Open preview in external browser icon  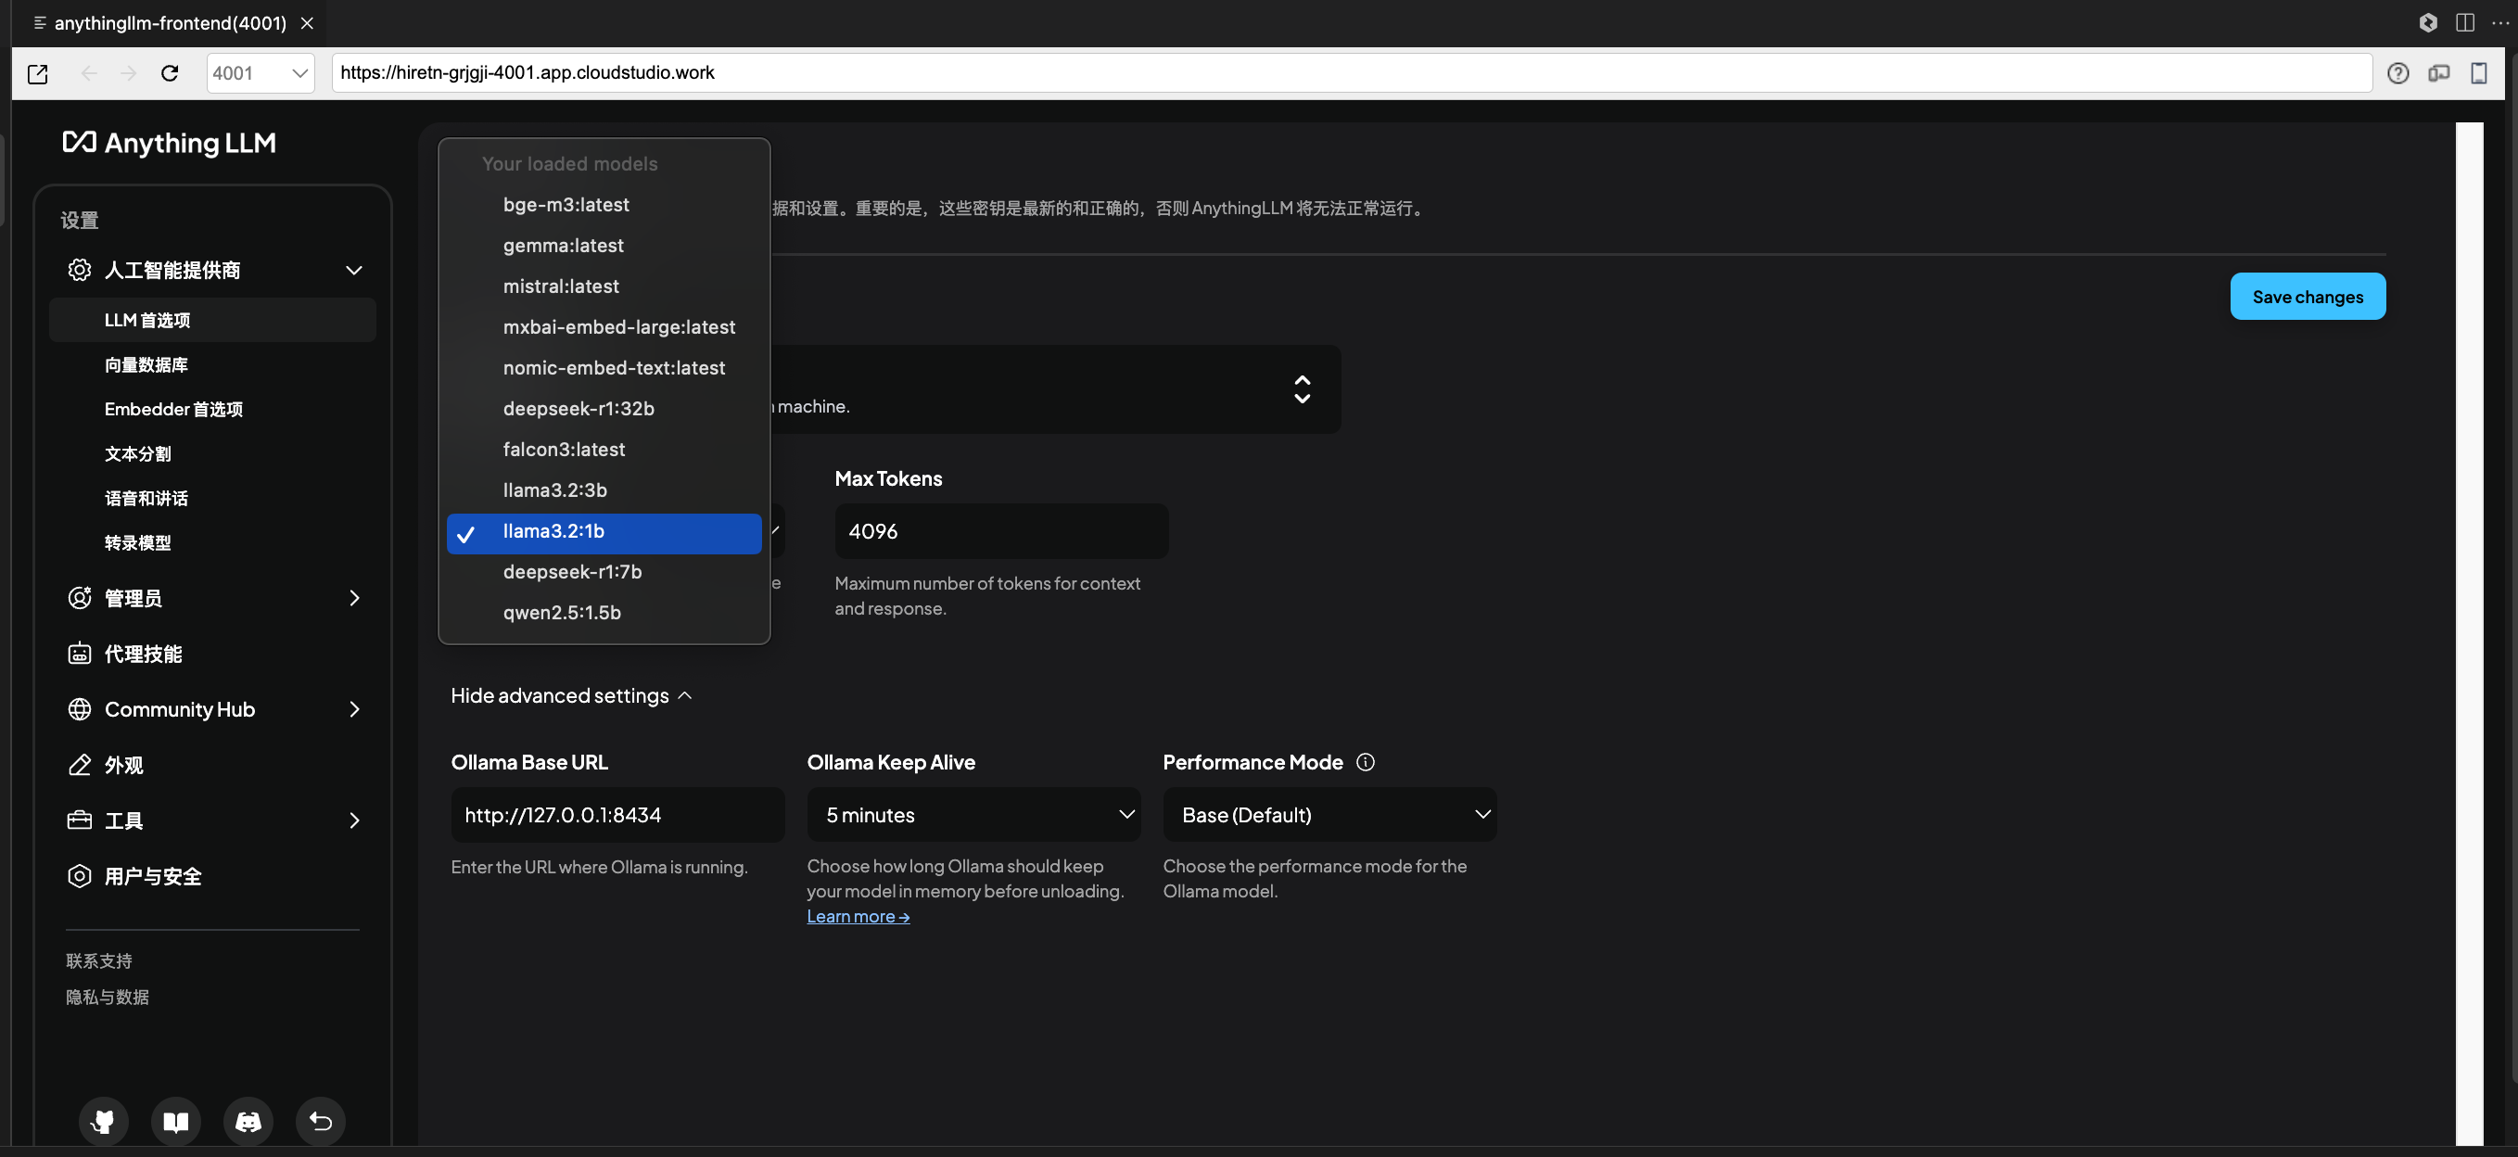(38, 73)
